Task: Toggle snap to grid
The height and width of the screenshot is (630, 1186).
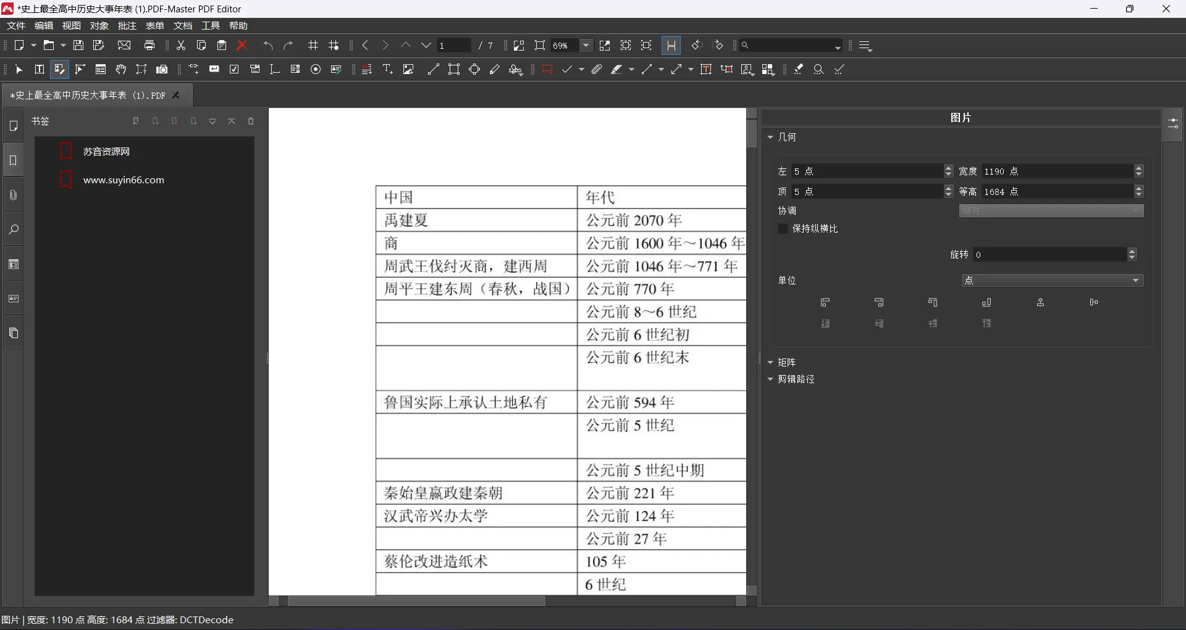Action: tap(334, 45)
